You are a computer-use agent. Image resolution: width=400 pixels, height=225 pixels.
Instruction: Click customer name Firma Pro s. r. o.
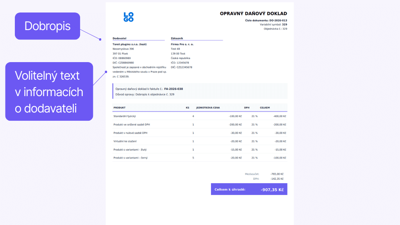(182, 44)
